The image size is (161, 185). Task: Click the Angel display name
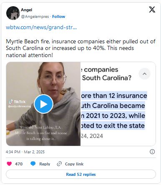click(x=26, y=10)
